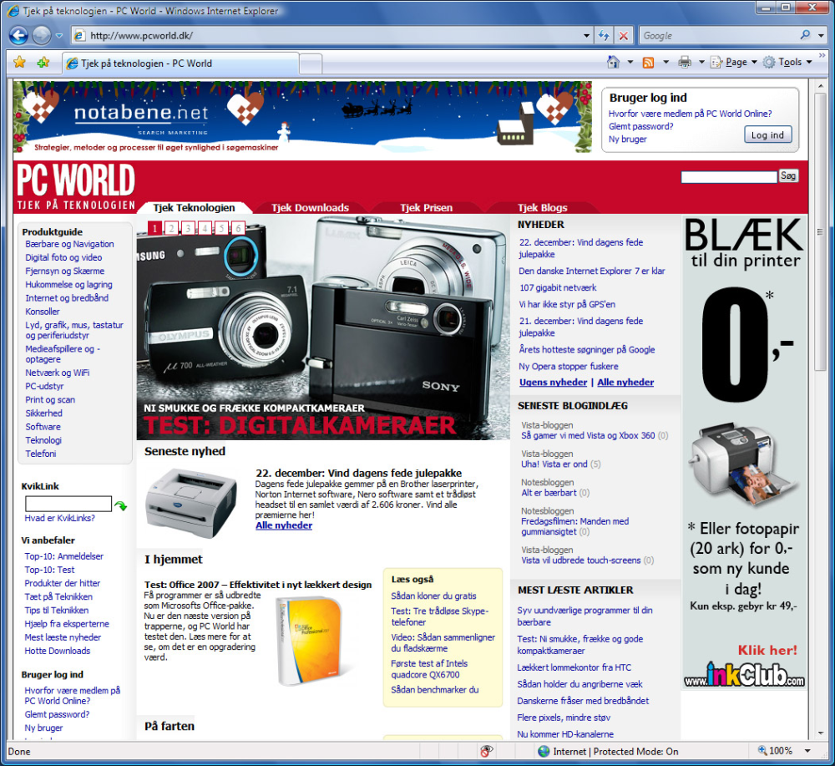Switch carousel to slide 2
The width and height of the screenshot is (835, 766).
point(171,228)
